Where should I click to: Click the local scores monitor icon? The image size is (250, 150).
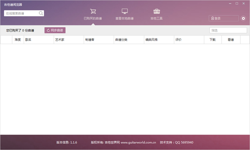[x=125, y=11]
